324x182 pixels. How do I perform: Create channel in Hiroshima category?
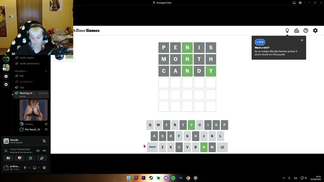pyautogui.click(x=46, y=71)
